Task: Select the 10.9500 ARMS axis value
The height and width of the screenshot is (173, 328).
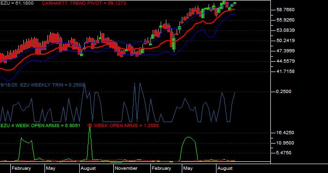Action: tap(285, 143)
